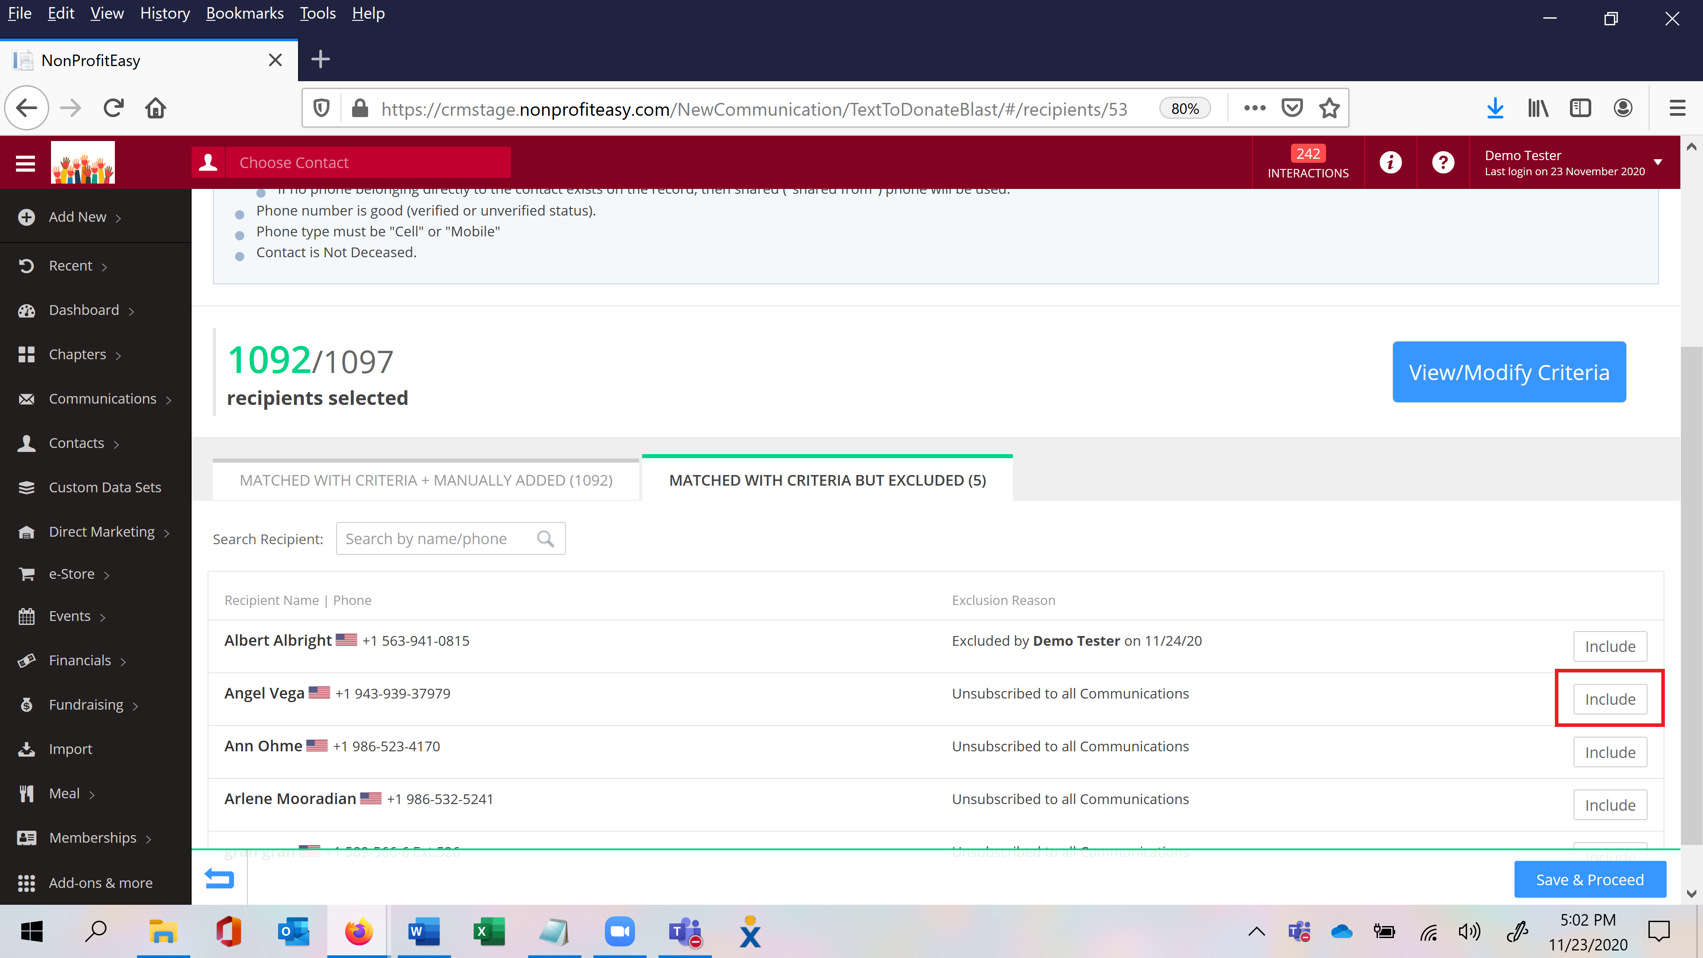1703x958 pixels.
Task: Click the hamburger menu icon in red header
Action: [x=25, y=163]
